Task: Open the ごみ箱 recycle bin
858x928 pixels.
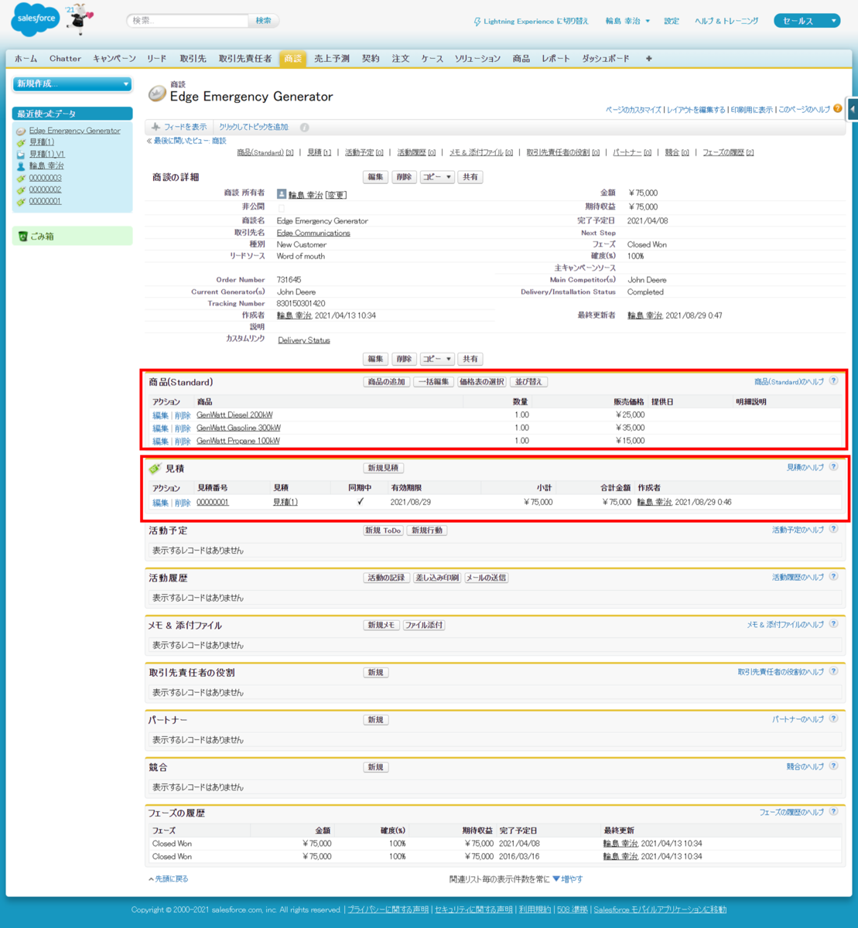Action: 42,237
